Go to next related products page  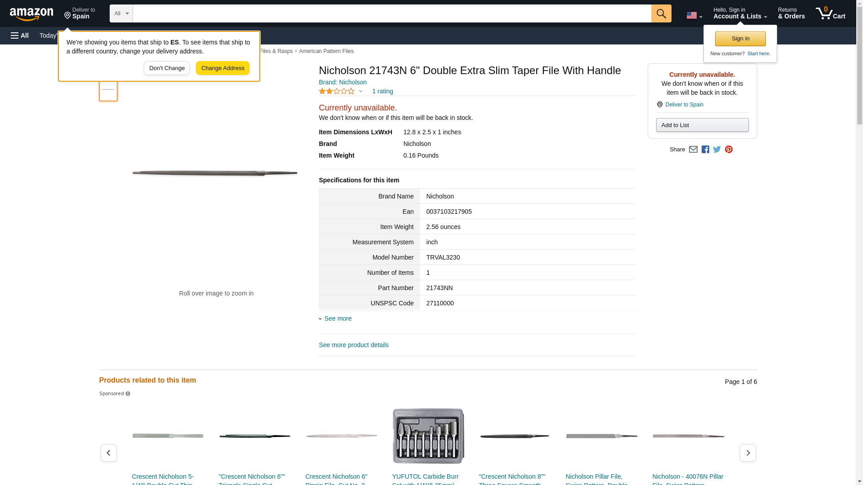tap(747, 453)
